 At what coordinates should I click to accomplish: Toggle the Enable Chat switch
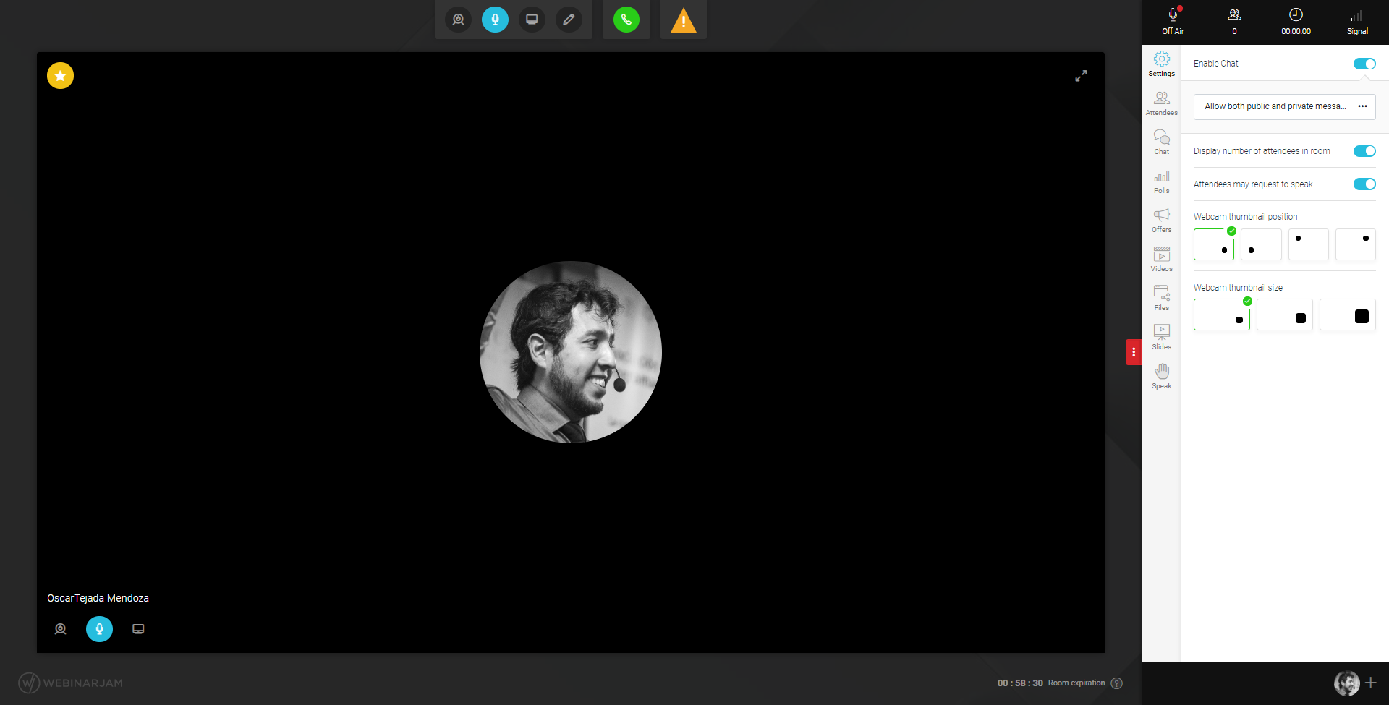tap(1364, 64)
